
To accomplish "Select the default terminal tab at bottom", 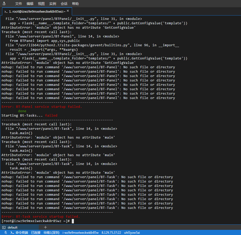I will click(13, 228).
